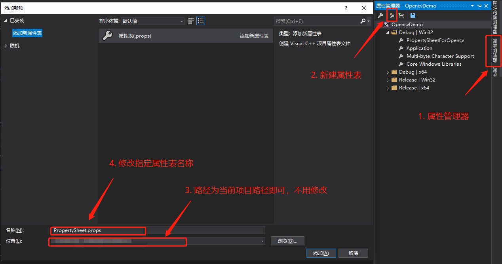The image size is (502, 264).
Task: Collapse the Debug | Win32 node
Action: tap(388, 32)
